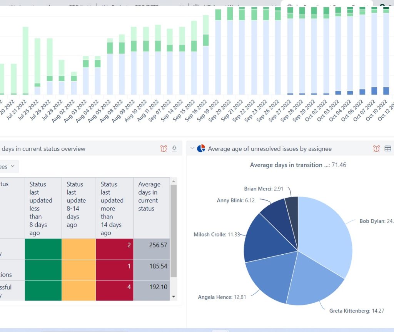This screenshot has height=332, width=394.
Task: Click the table view icon on the pie chart gadget
Action: tap(388, 148)
